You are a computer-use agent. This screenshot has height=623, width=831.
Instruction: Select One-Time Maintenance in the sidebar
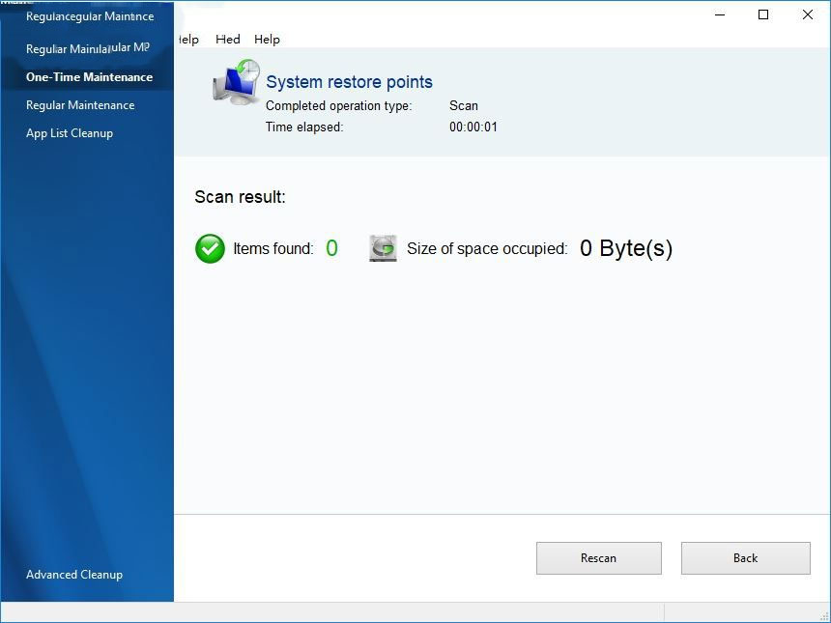click(89, 77)
